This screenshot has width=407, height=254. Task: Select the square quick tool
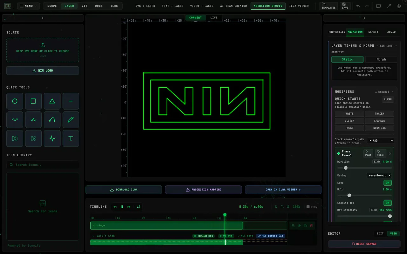coord(33,101)
